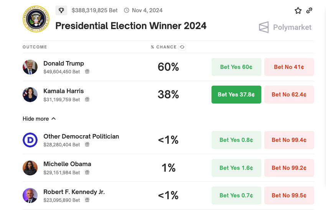Screen dimensions: 326x210
Task: Bet No 41¢ on Donald Trump
Action: (289, 67)
